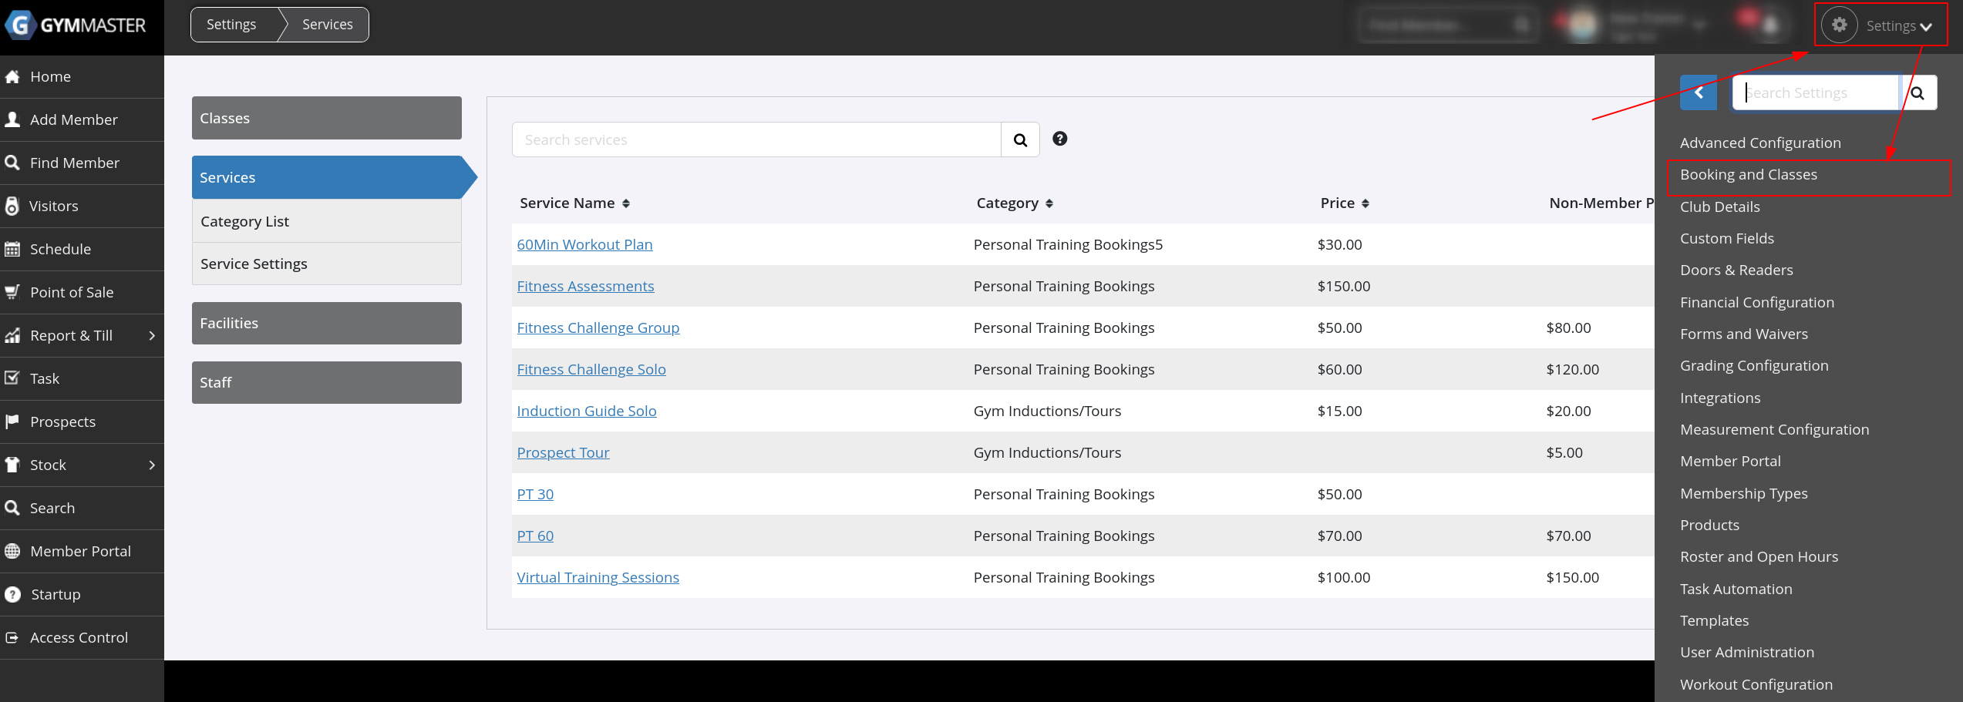The width and height of the screenshot is (1963, 702).
Task: Open Point of Sale cart icon
Action: pyautogui.click(x=12, y=292)
